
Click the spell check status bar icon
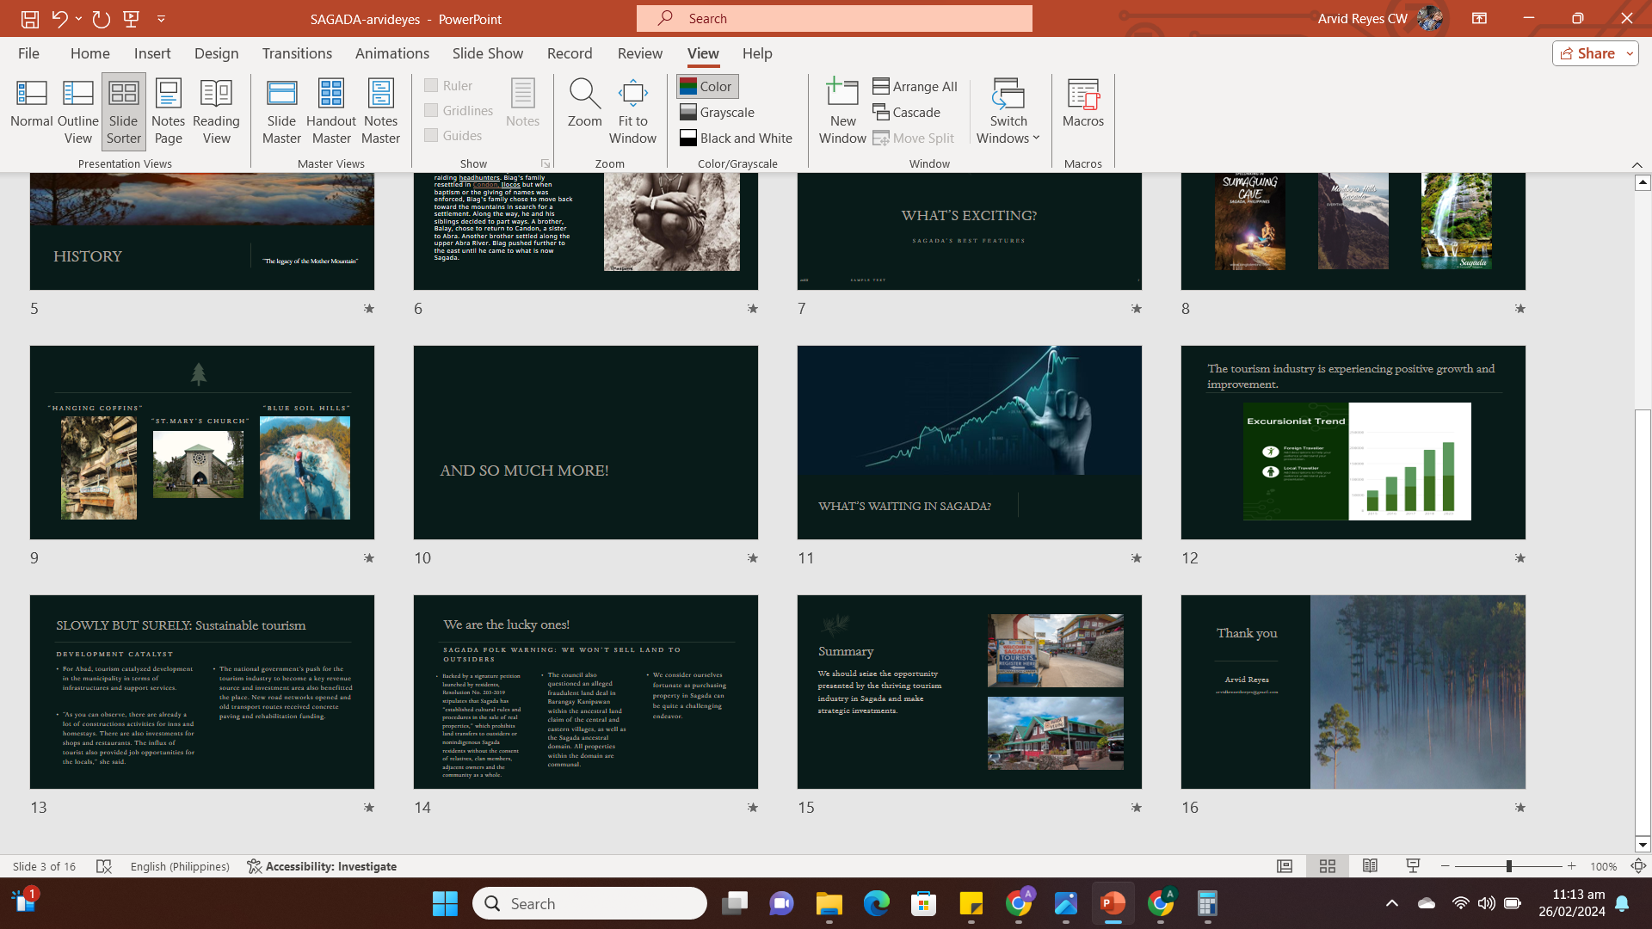104,866
